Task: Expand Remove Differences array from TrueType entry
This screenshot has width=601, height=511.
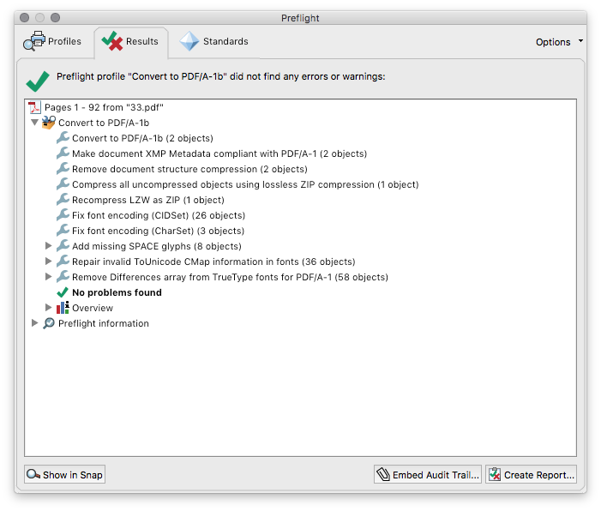Action: pyautogui.click(x=48, y=276)
